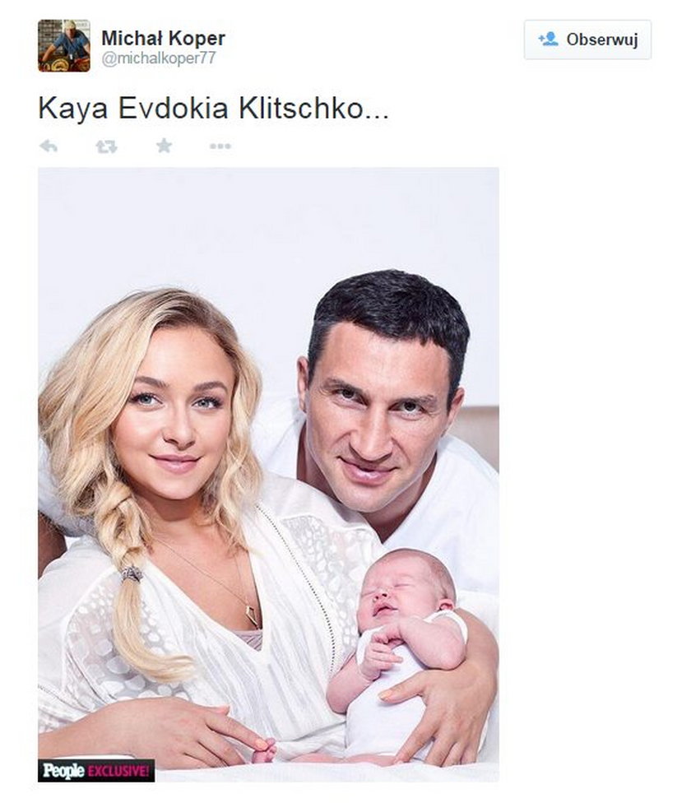Screen dimensions: 691x803
Task: Open the @michalkoper77 handle link
Action: pyautogui.click(x=159, y=58)
